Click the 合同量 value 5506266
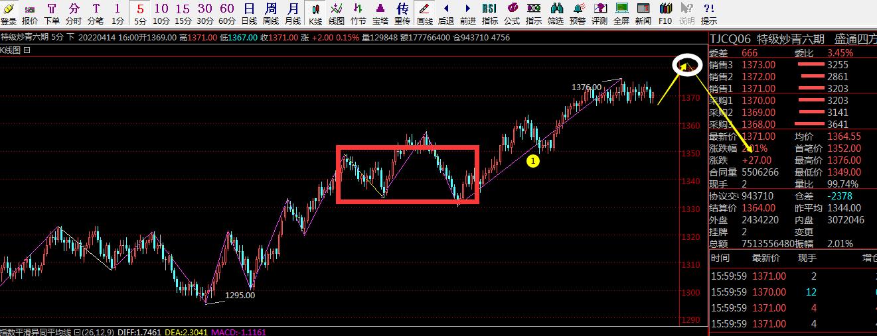Image resolution: width=877 pixels, height=336 pixels. tap(760, 172)
